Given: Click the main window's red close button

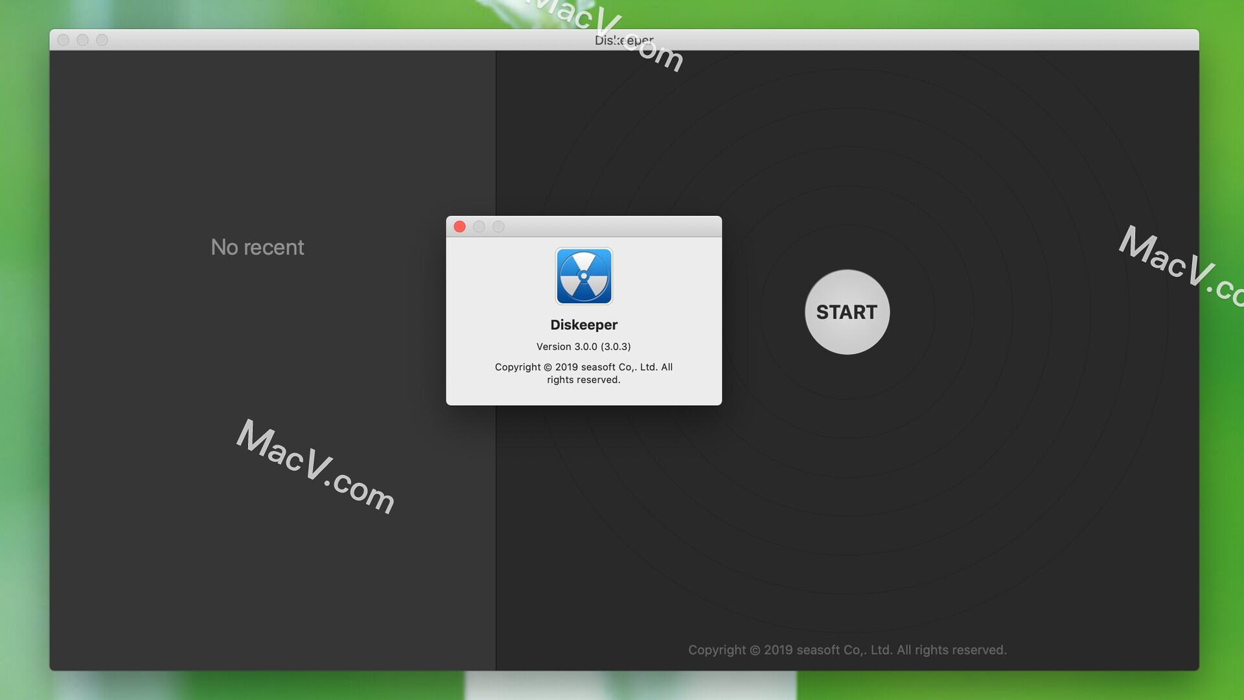Looking at the screenshot, I should click(63, 40).
